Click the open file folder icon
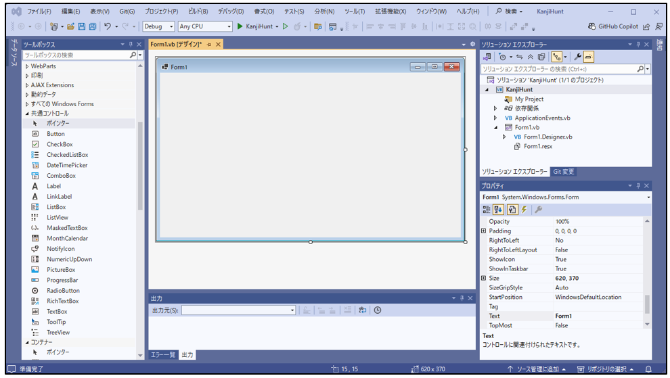 70,26
